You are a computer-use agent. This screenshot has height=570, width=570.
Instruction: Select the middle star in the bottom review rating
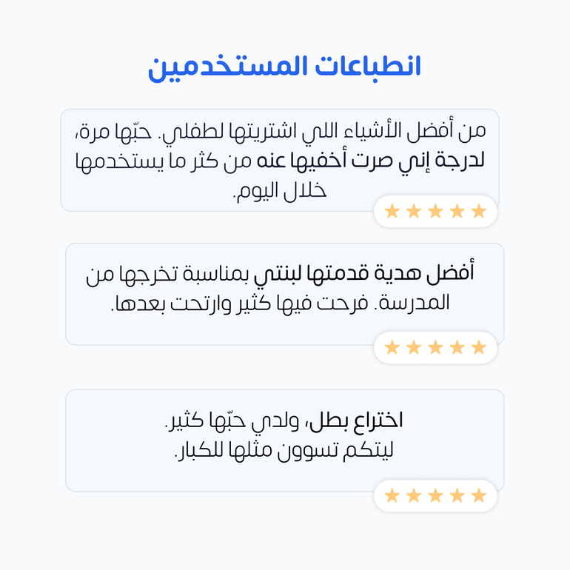point(435,495)
